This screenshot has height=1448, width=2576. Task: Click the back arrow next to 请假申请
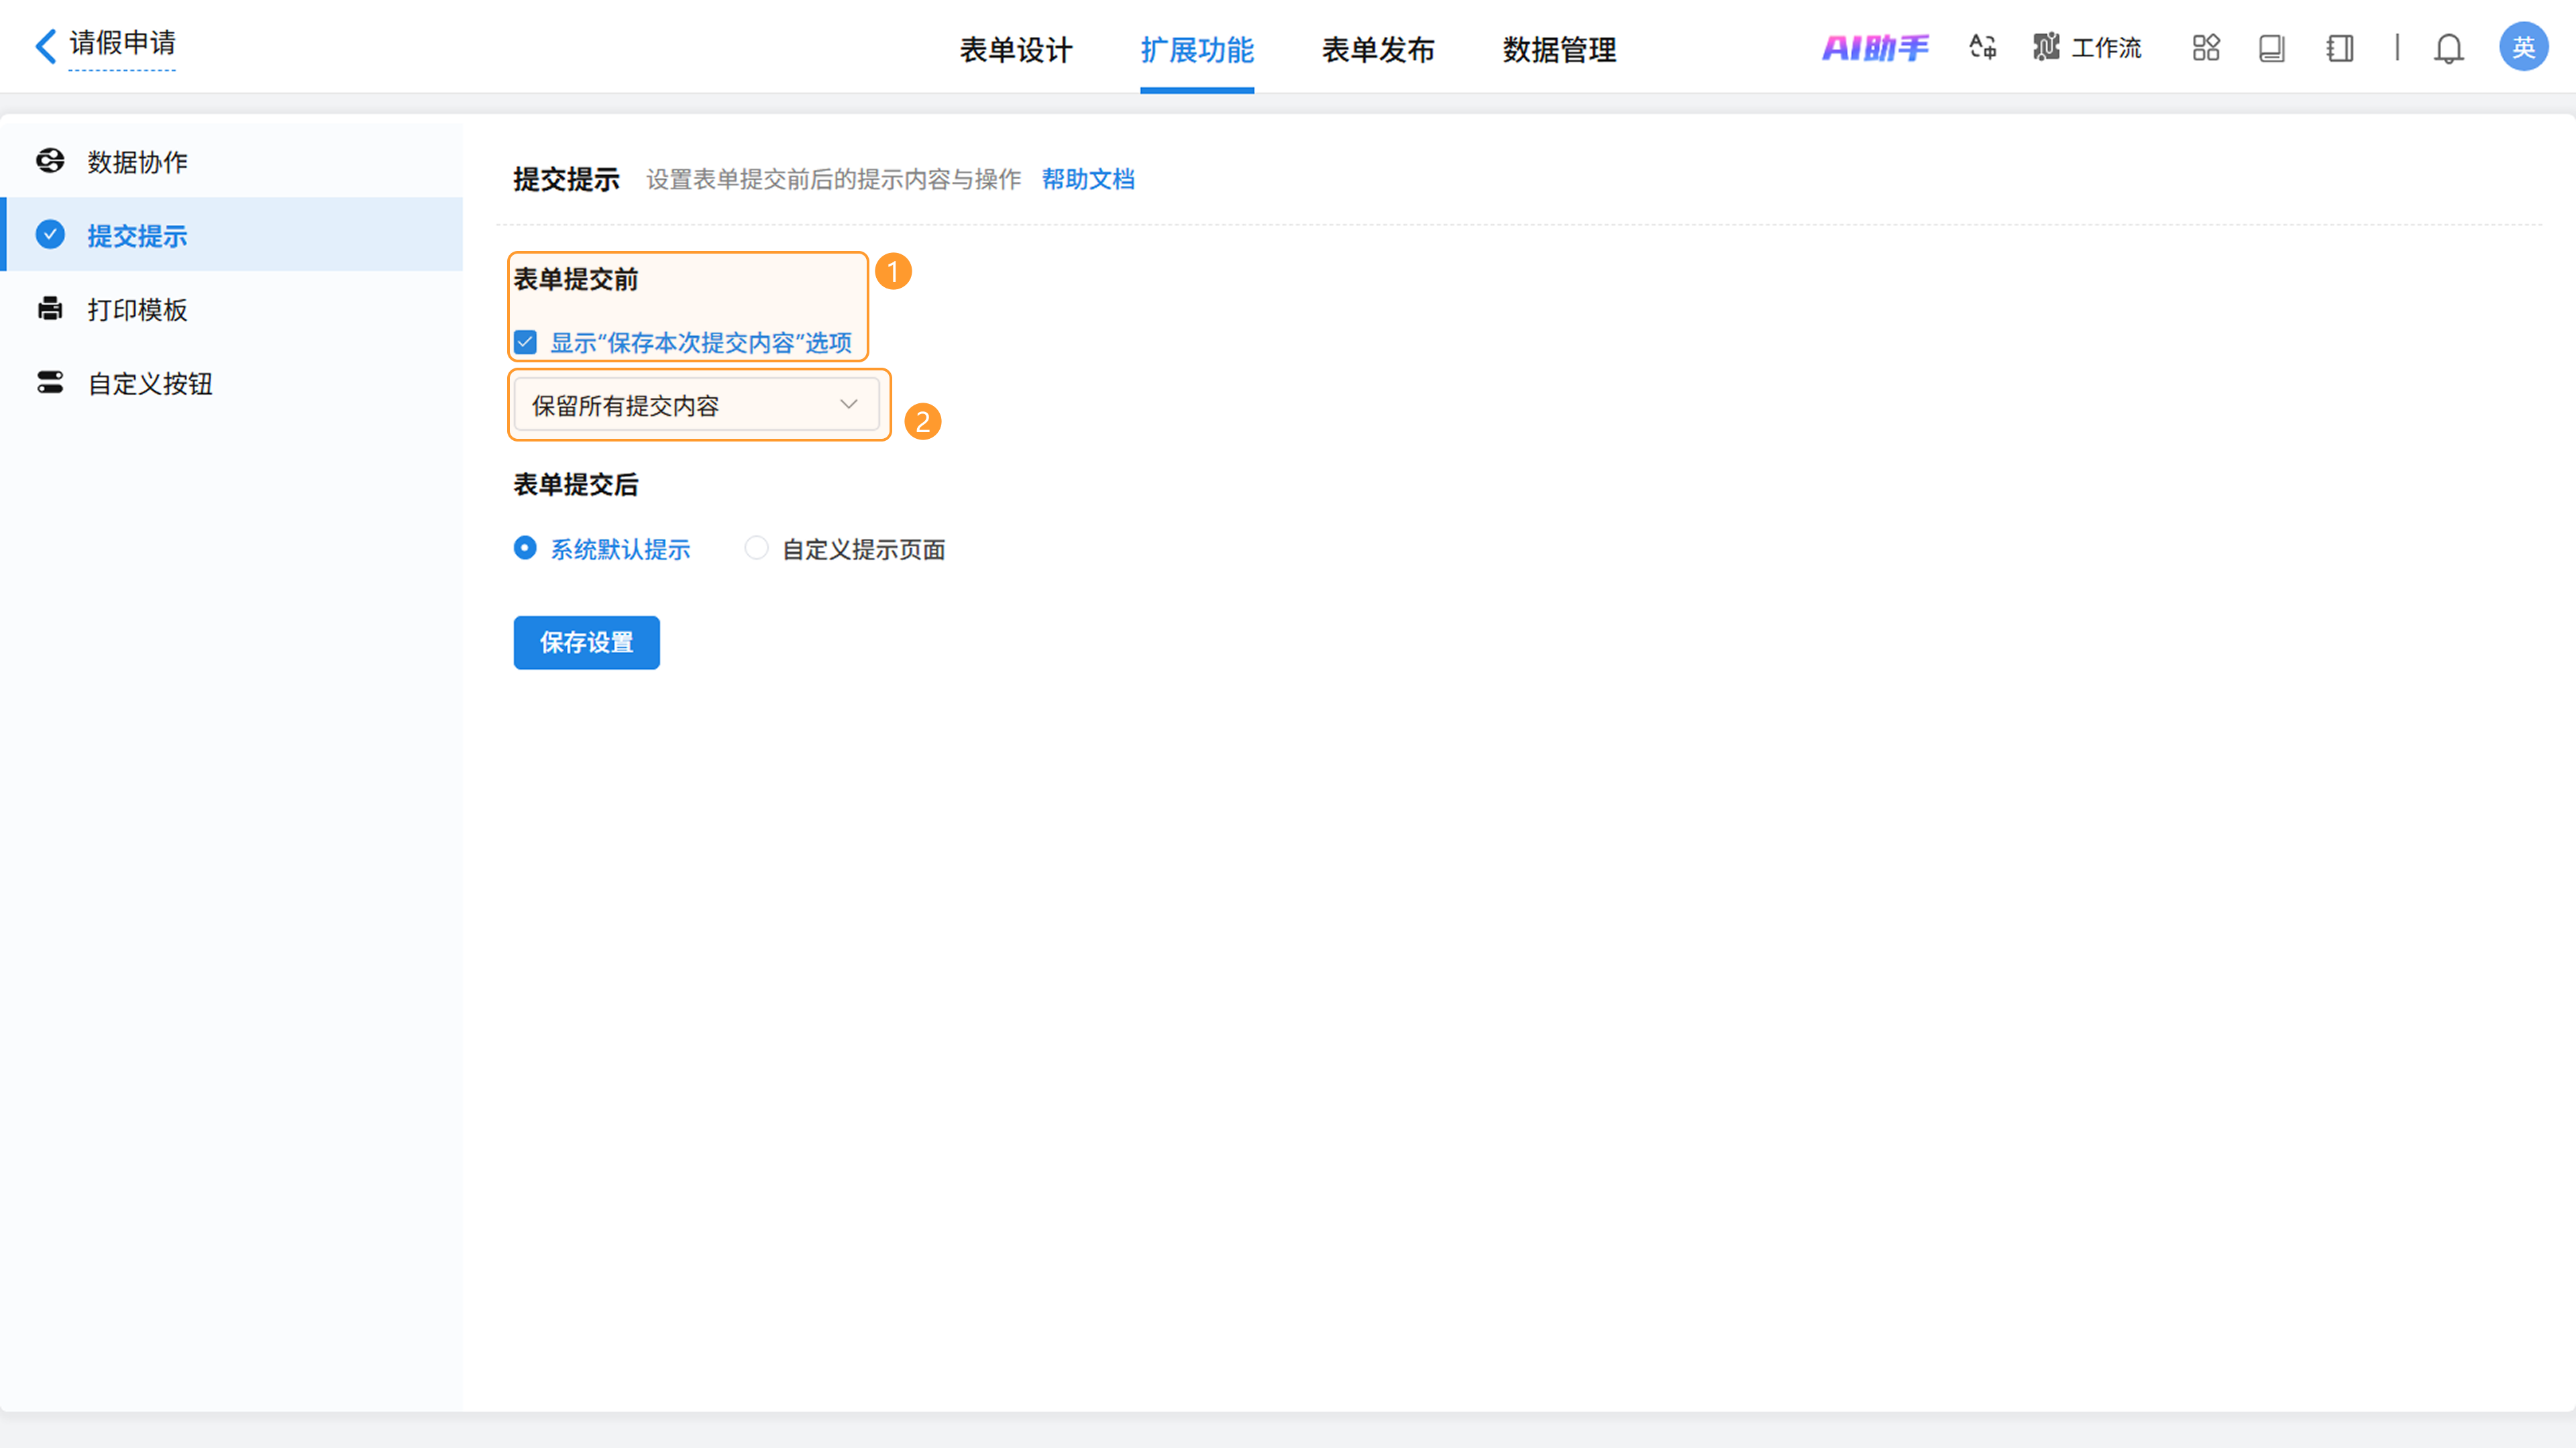(45, 46)
